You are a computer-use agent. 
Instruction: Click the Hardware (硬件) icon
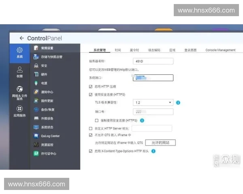36,74
